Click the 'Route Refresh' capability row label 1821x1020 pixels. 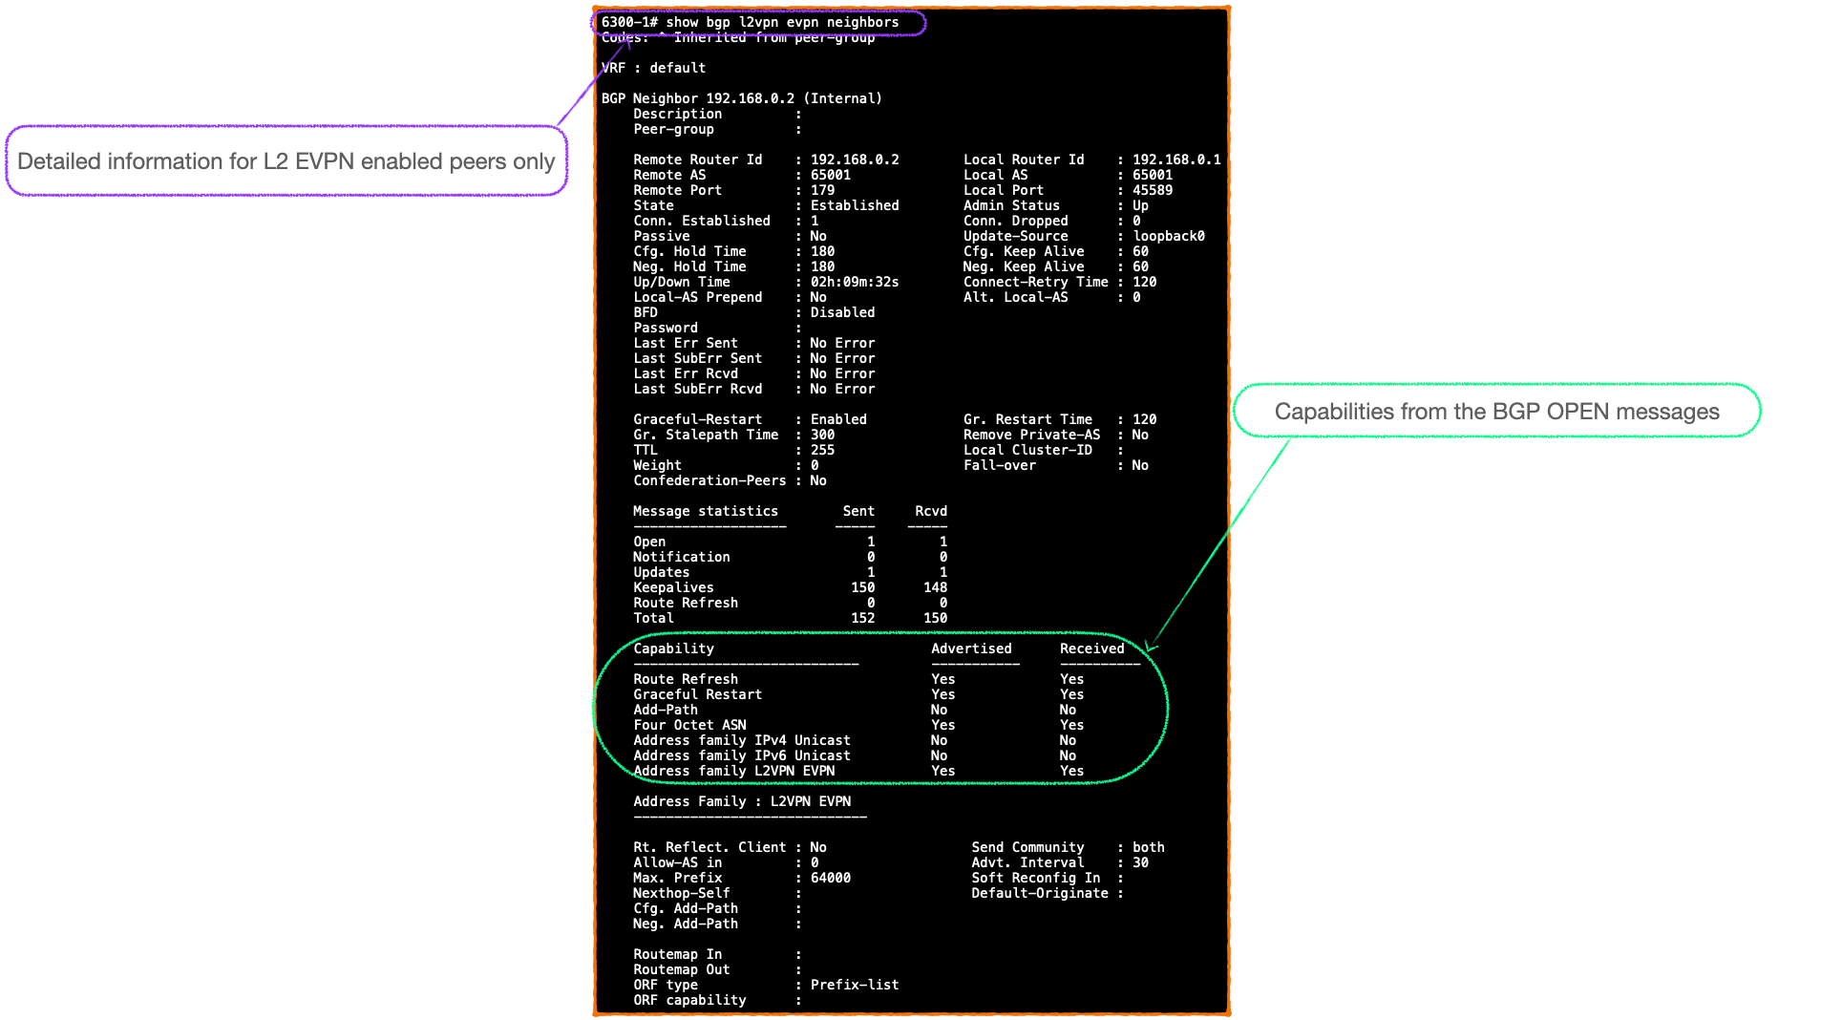[x=686, y=679]
